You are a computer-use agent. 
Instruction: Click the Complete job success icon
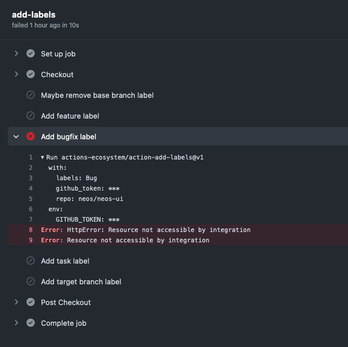(31, 323)
